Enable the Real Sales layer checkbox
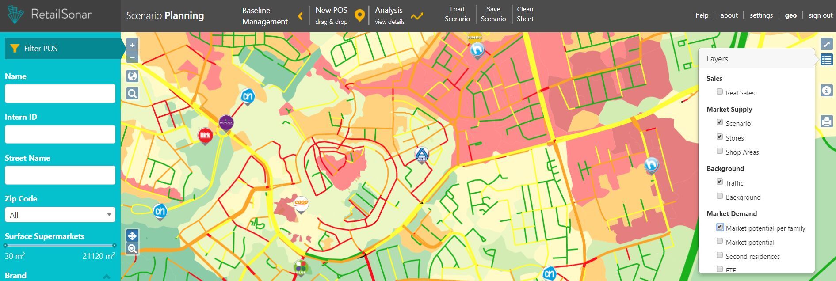 pyautogui.click(x=720, y=92)
